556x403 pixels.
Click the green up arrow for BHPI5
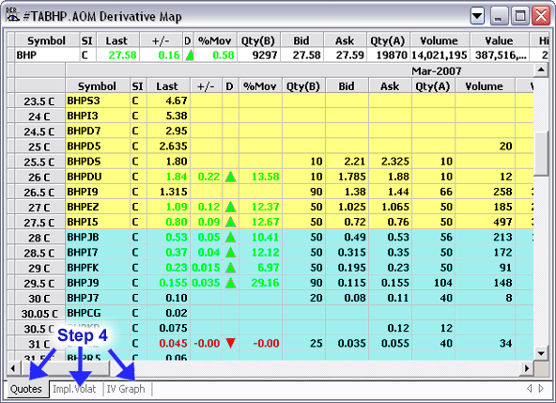coord(230,222)
